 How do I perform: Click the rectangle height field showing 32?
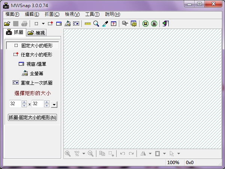point(37,104)
